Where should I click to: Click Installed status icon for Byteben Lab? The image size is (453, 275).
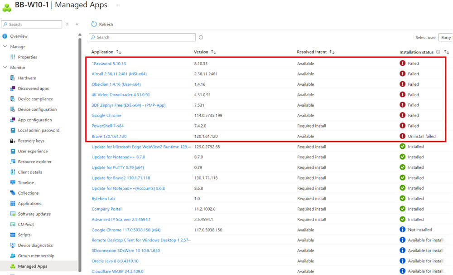point(402,198)
